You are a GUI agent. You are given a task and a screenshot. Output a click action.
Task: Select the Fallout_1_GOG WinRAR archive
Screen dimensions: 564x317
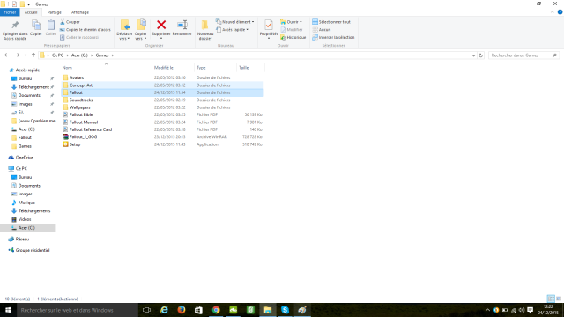point(83,137)
